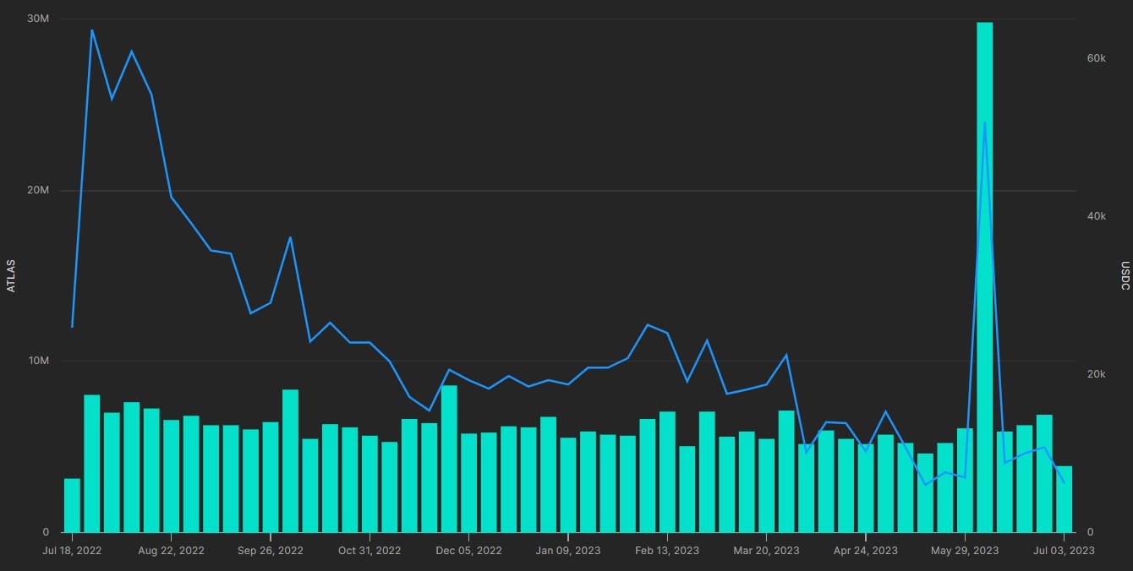
Task: Click the 30M label on the left axis
Action: (39, 19)
